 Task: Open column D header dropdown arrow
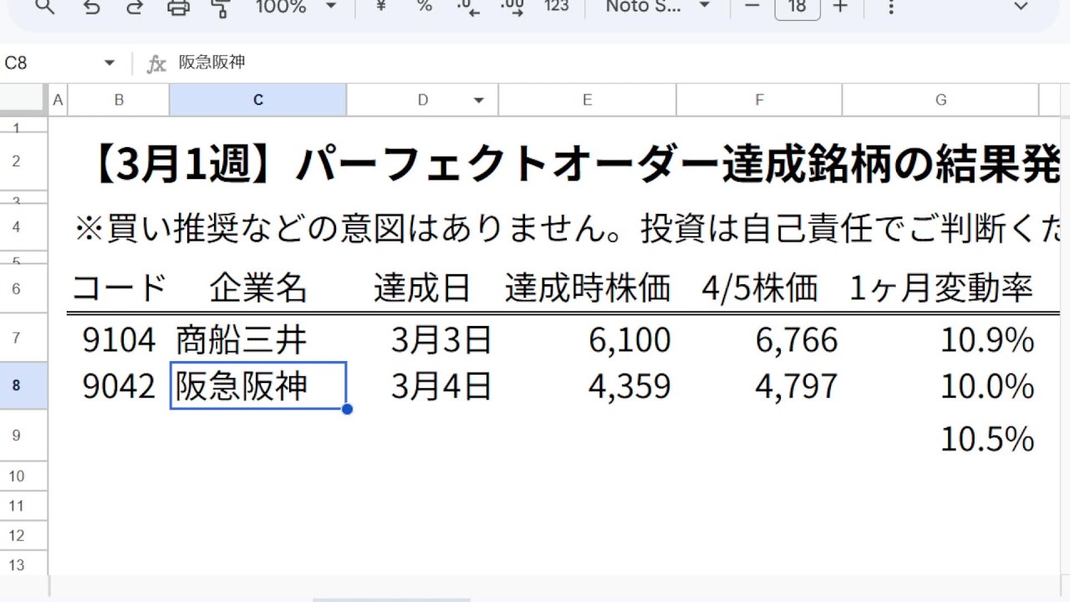point(479,100)
